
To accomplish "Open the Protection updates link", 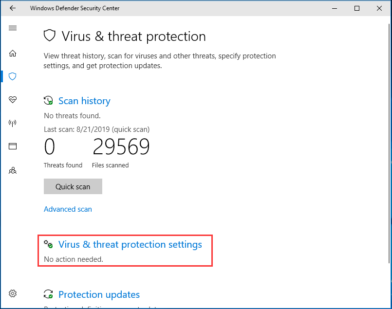I will click(99, 294).
